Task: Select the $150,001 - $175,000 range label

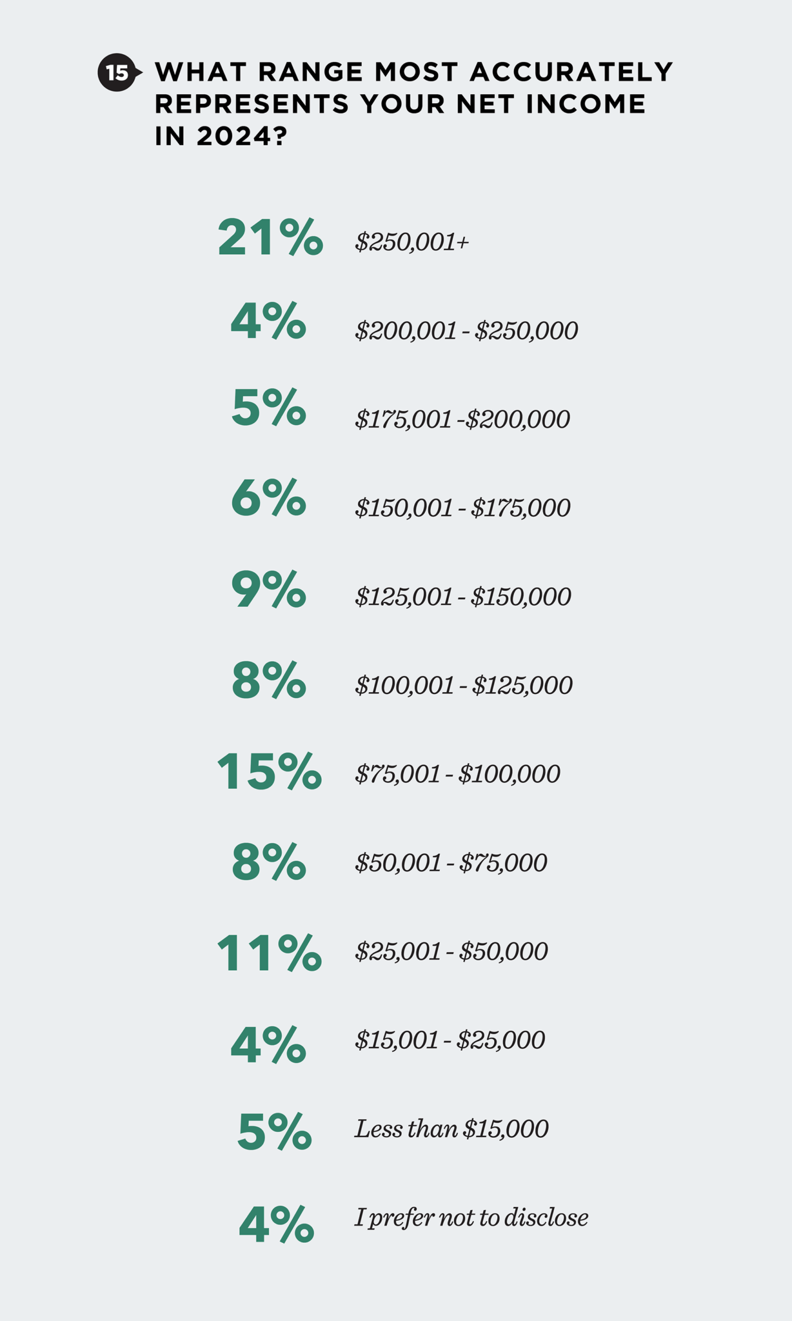Action: pyautogui.click(x=462, y=508)
